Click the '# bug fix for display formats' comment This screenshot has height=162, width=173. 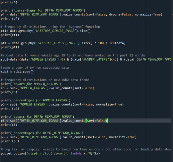click(x=86, y=149)
